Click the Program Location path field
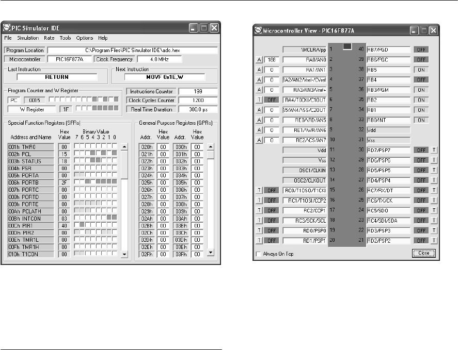 tap(133, 50)
